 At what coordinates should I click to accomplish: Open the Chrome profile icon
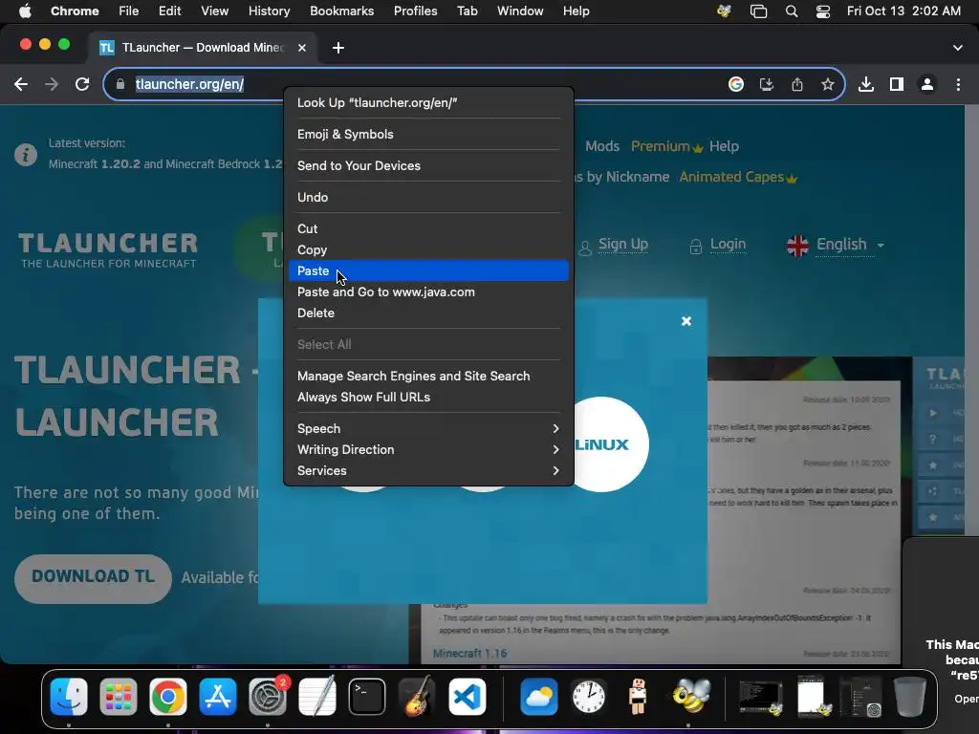(926, 84)
